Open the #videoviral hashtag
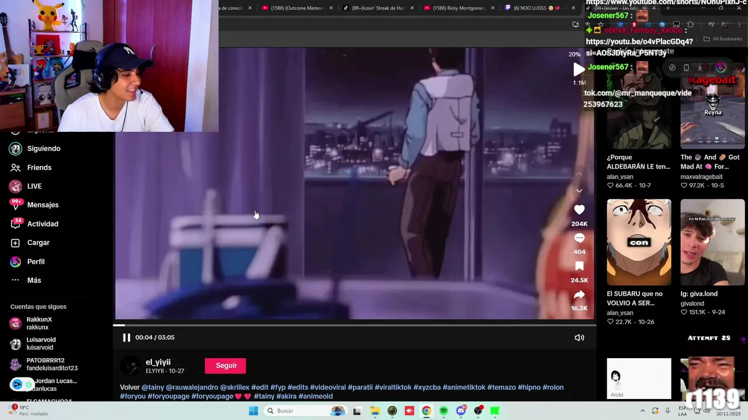 (328, 387)
